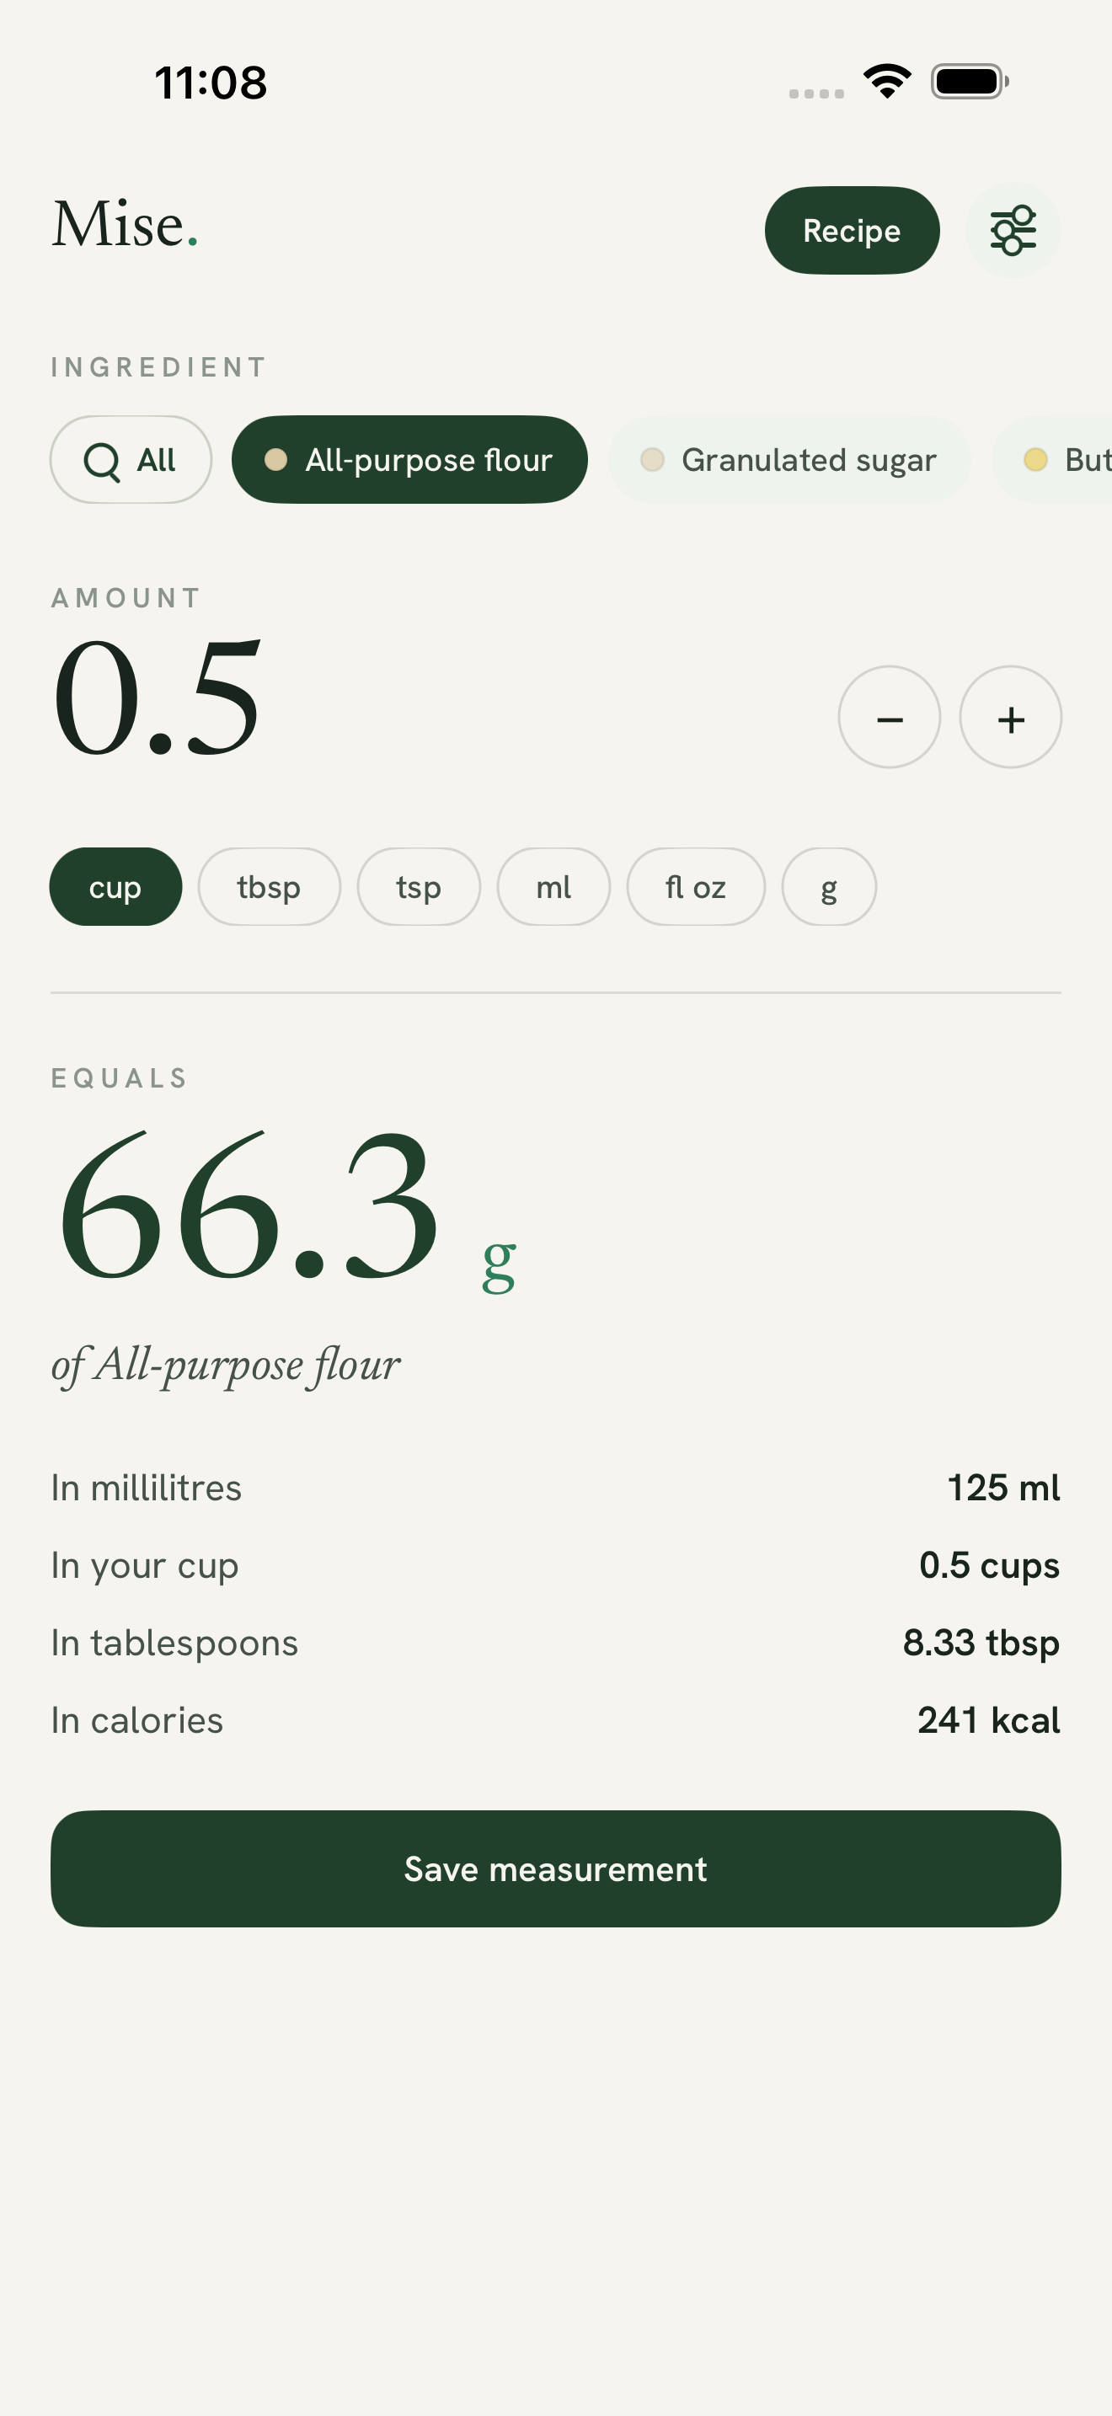Choose the cup unit
1112x2416 pixels.
pos(115,886)
